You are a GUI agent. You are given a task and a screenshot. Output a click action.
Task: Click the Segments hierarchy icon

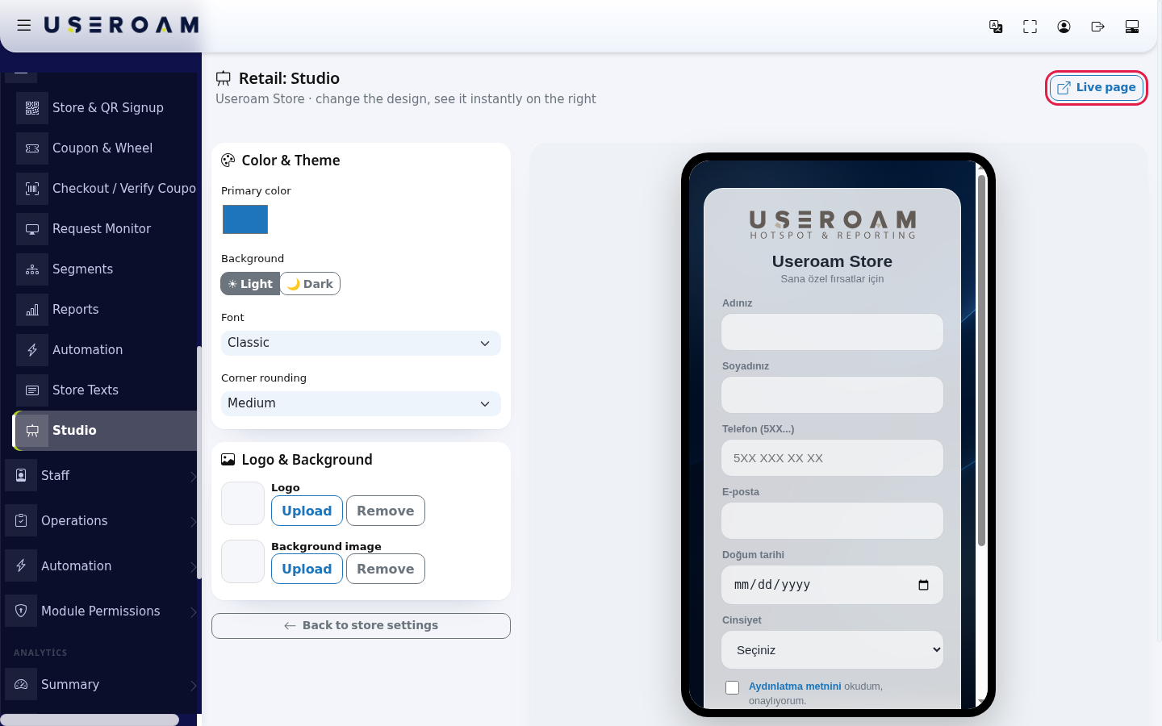coord(32,269)
